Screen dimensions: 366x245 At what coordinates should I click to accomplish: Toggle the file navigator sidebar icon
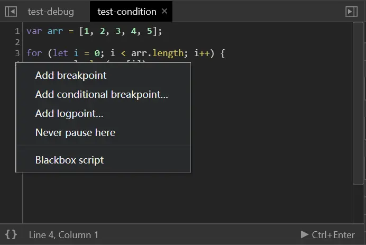coord(11,11)
